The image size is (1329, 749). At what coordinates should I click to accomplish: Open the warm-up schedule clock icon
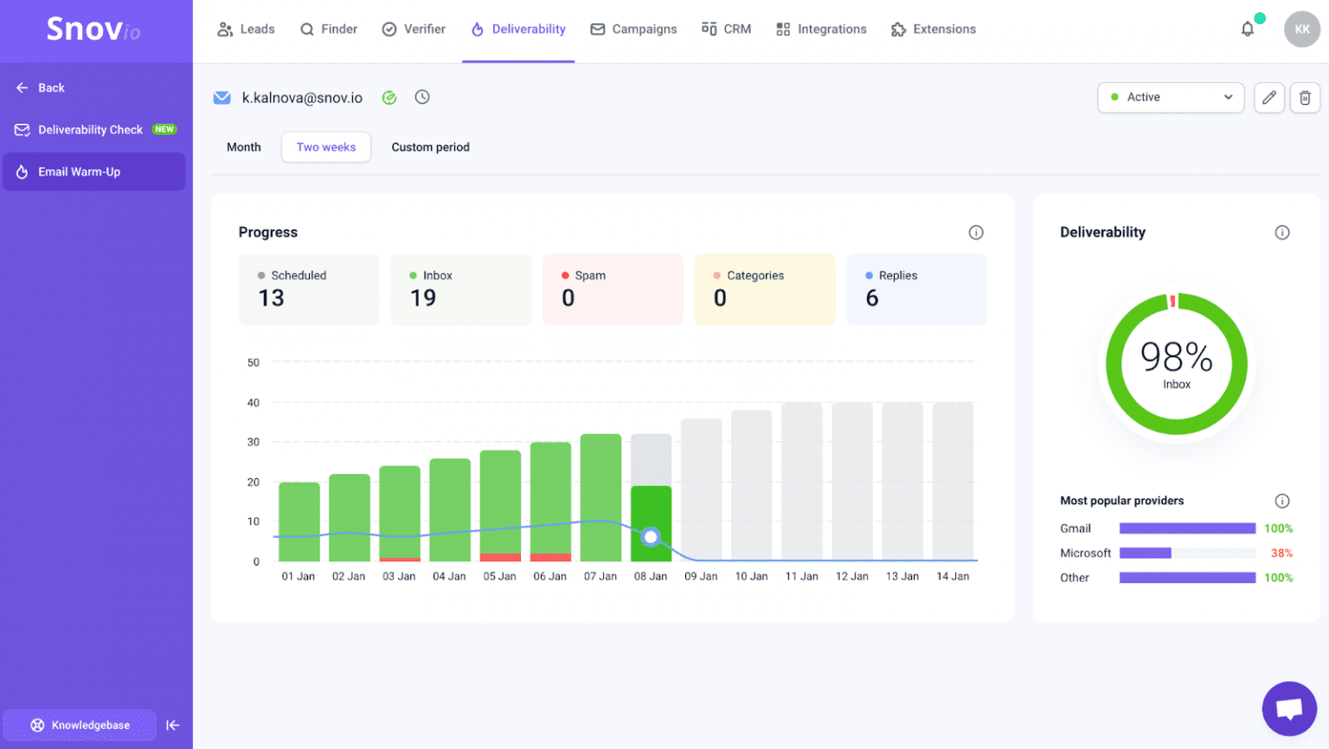422,97
